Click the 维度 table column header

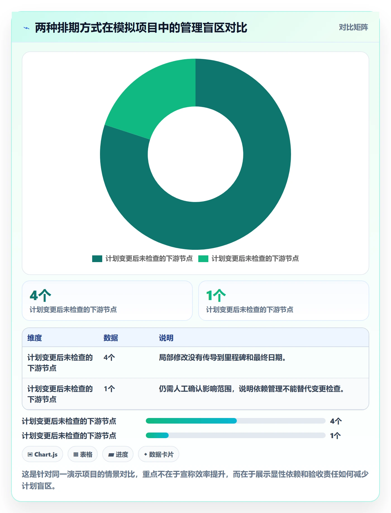35,338
